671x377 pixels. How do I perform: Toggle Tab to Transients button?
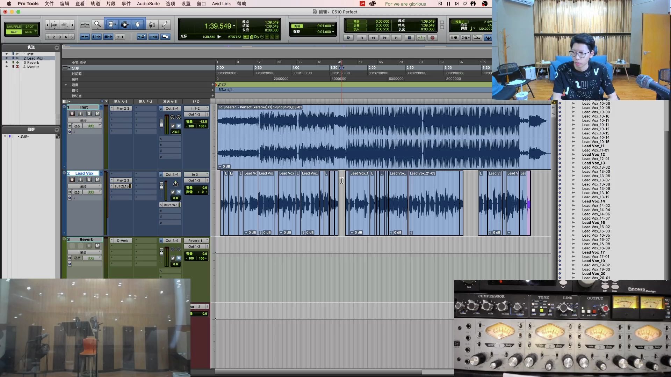pyautogui.click(x=85, y=37)
